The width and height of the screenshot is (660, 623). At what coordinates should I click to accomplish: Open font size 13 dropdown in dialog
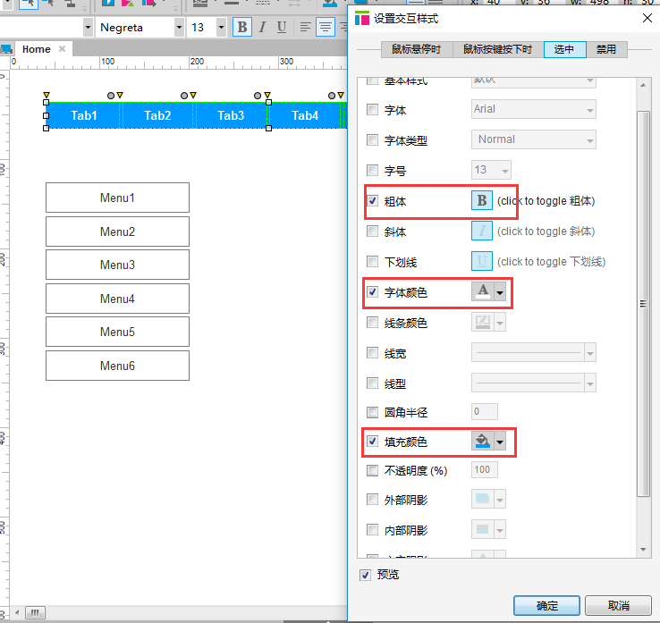(491, 170)
